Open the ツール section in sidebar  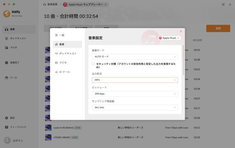click(19, 78)
